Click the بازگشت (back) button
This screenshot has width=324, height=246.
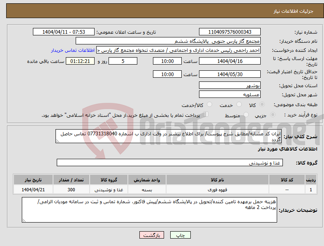(x=152, y=235)
